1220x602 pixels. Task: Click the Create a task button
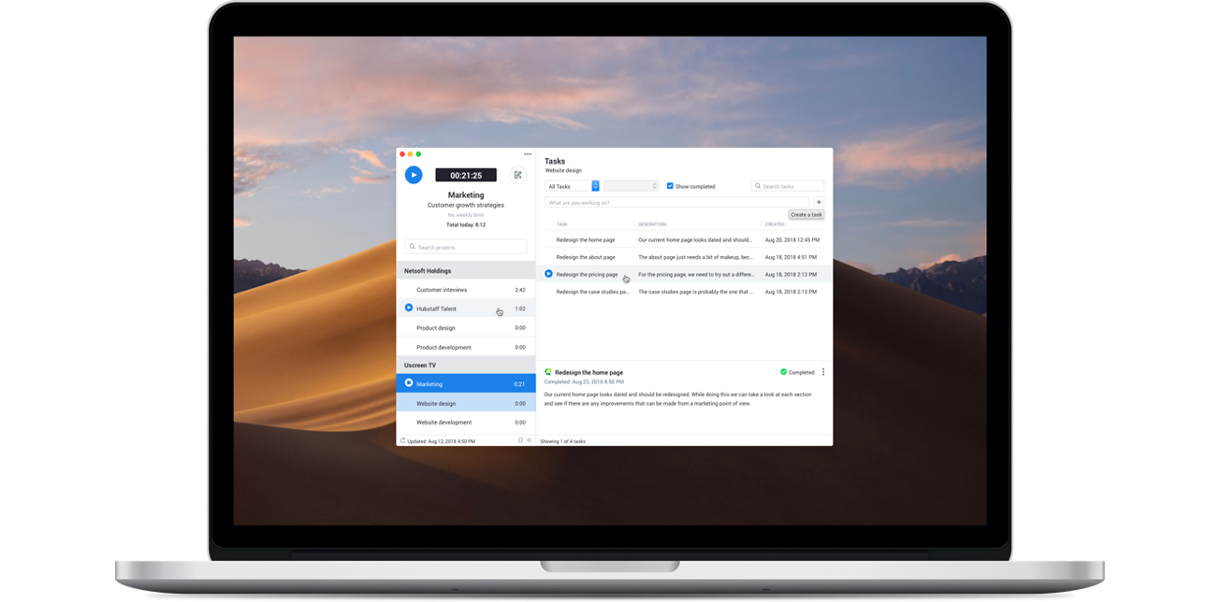click(x=805, y=214)
